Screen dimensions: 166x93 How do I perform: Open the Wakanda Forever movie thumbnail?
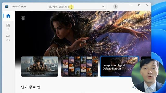point(39,66)
